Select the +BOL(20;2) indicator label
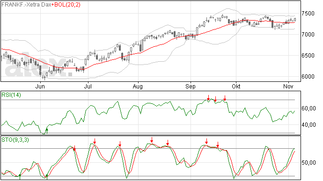 tap(66, 5)
